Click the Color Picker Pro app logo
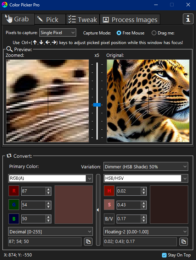Image resolution: width=196 pixels, height=260 pixels. pos(5,5)
